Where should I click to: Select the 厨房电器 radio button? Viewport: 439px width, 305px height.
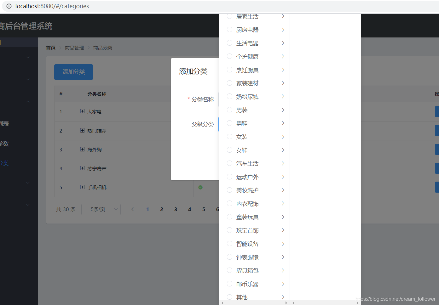point(230,30)
